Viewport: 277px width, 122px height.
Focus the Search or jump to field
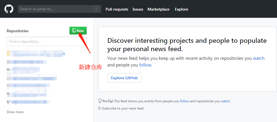point(59,9)
